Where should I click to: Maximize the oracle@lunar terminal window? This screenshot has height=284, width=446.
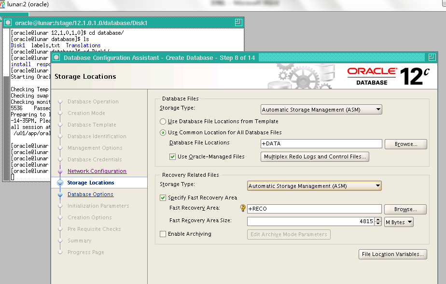point(238,23)
